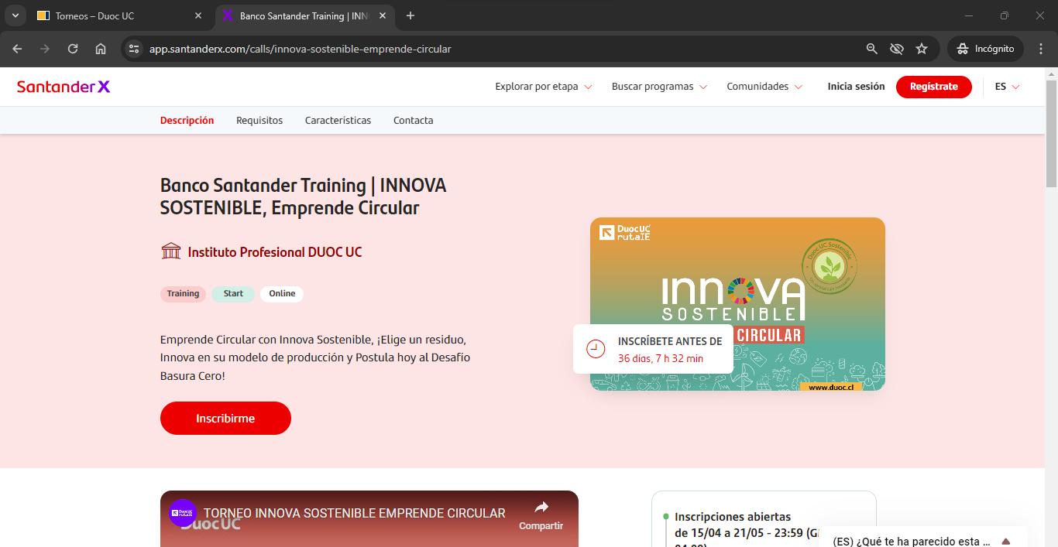Close the Torneos – Duoc UC tab
The image size is (1058, 547).
pos(198,15)
